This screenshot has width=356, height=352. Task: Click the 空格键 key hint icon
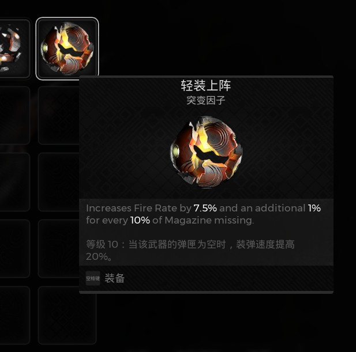pyautogui.click(x=93, y=278)
